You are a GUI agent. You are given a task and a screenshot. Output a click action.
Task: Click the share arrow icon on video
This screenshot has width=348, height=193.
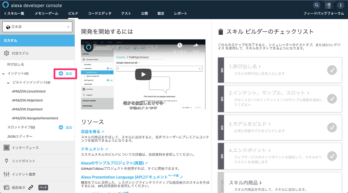195,45
